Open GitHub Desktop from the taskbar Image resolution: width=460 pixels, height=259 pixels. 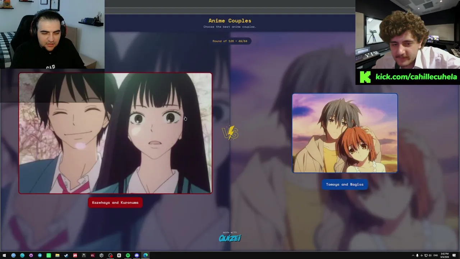[x=31, y=255]
